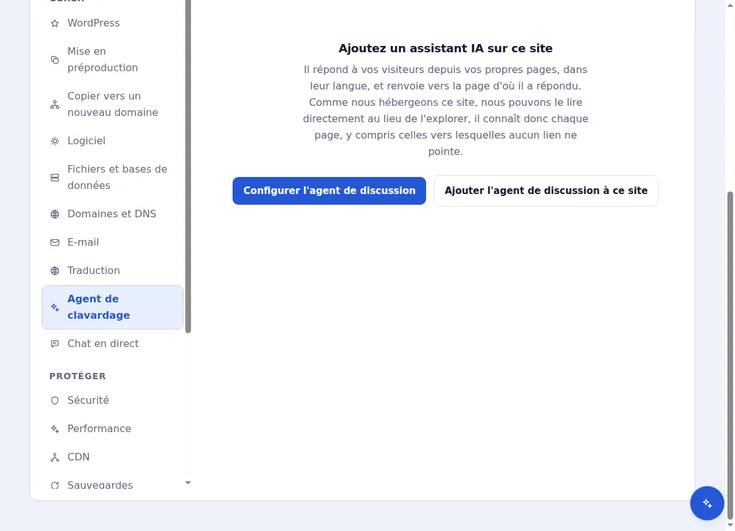735x531 pixels.
Task: Click Configurer l'agent de discussion button
Action: tap(329, 191)
